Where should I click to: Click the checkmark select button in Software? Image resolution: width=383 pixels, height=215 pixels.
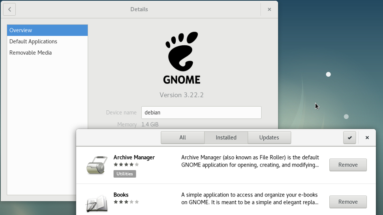(349, 137)
